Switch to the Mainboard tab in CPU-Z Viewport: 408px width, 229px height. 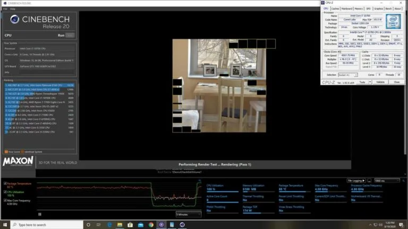347,8
